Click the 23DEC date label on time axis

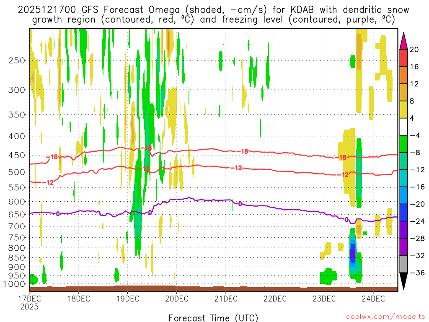tap(324, 299)
